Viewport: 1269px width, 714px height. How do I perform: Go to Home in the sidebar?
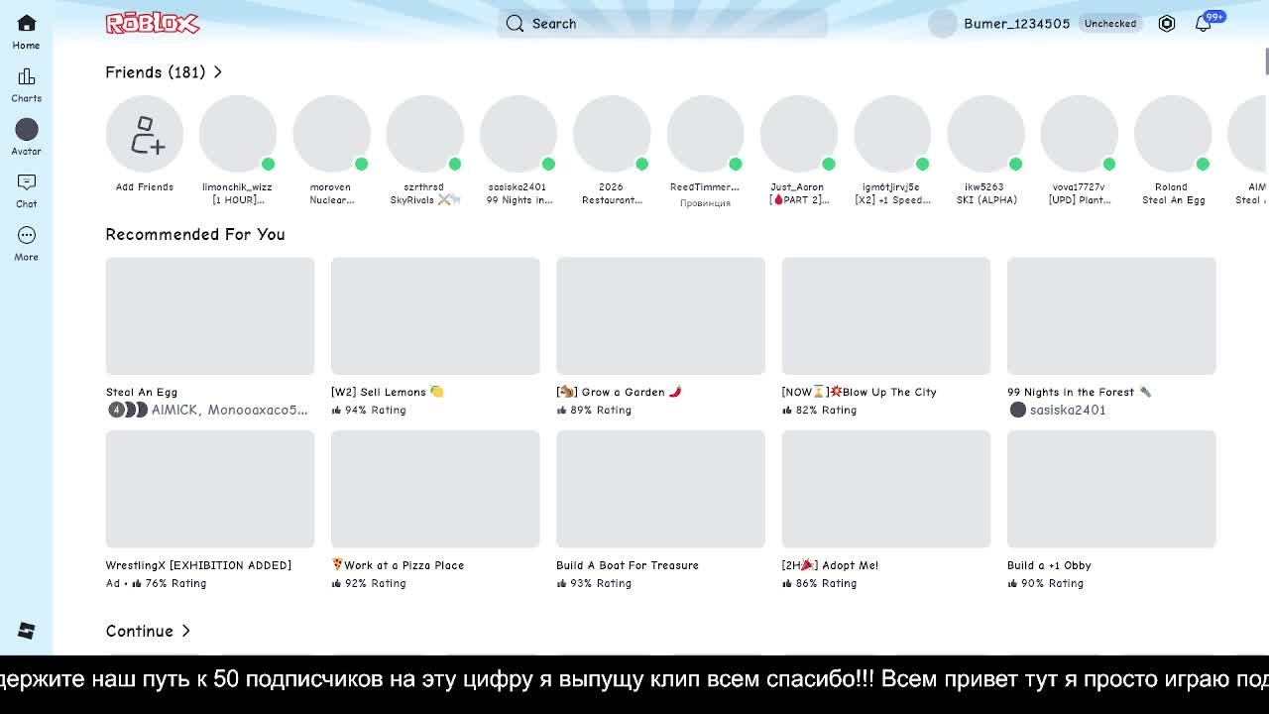pyautogui.click(x=27, y=32)
